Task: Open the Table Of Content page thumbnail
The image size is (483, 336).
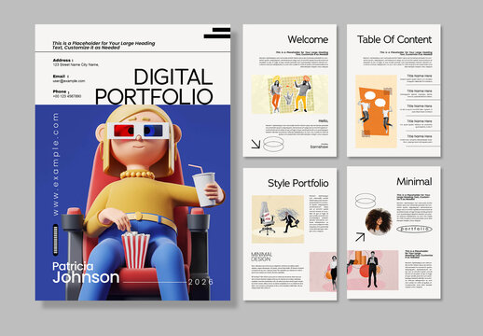Action: (393, 91)
